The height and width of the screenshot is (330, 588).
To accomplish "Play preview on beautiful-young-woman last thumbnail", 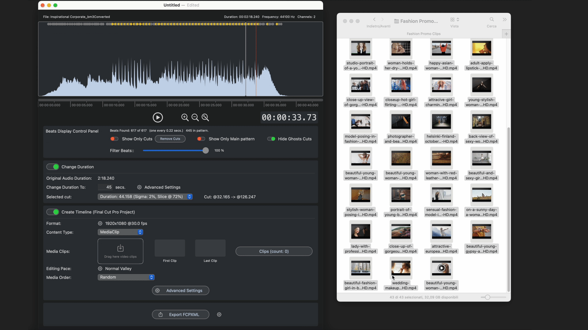I will [441, 268].
